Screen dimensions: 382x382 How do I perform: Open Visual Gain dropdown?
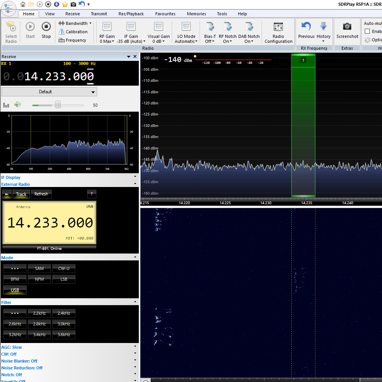coord(159,32)
